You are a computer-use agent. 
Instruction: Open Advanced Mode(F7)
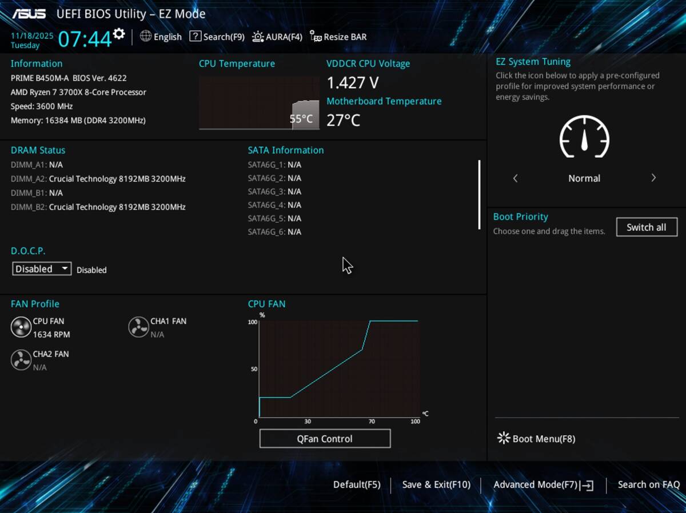tap(536, 484)
